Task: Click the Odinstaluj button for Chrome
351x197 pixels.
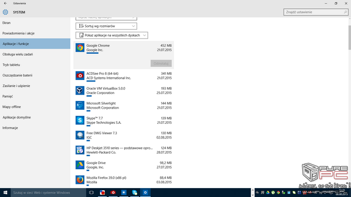Action: click(161, 63)
